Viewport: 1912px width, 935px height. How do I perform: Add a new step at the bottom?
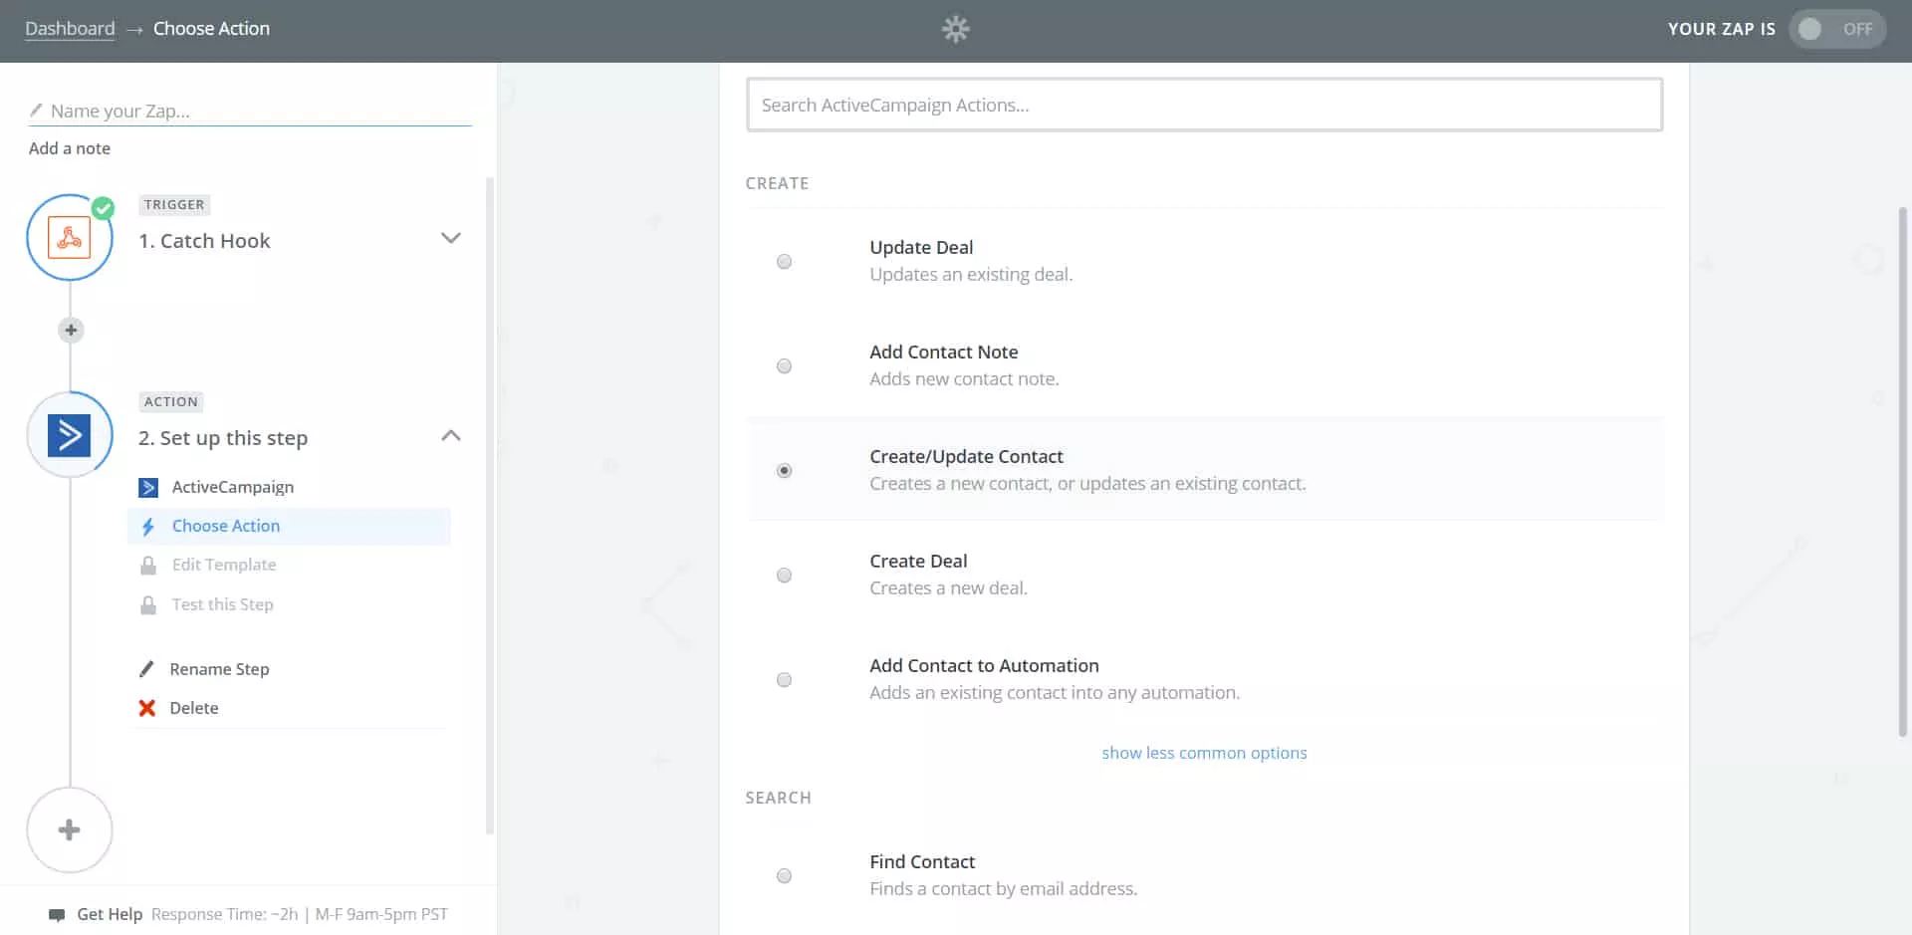70,829
